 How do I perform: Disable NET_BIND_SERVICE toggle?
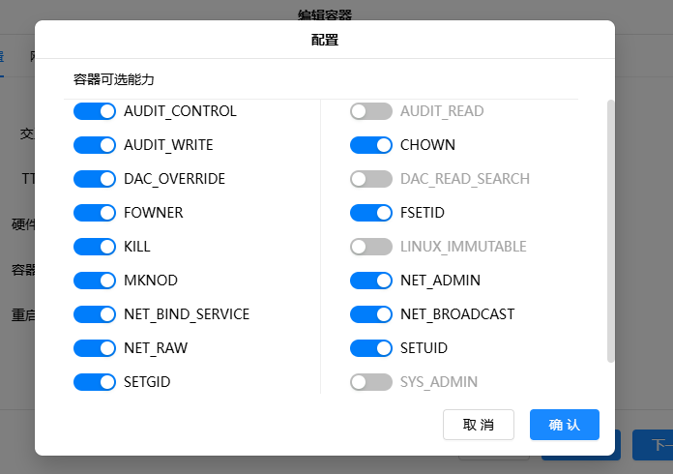pyautogui.click(x=95, y=314)
